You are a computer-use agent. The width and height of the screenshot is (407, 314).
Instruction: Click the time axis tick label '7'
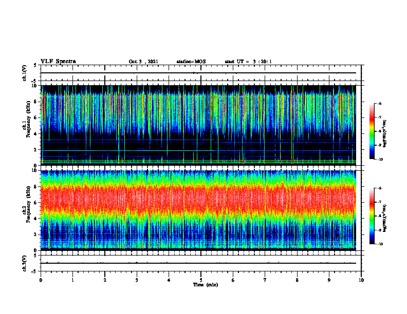pyautogui.click(x=265, y=280)
